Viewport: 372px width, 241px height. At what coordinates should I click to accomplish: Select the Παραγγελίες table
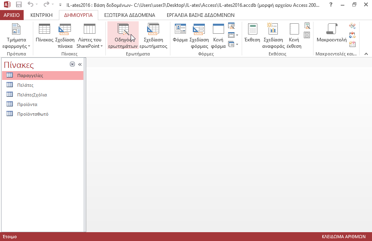tap(43, 76)
